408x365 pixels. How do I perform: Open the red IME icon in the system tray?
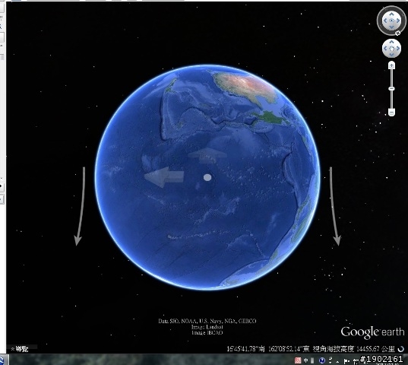[x=298, y=360]
